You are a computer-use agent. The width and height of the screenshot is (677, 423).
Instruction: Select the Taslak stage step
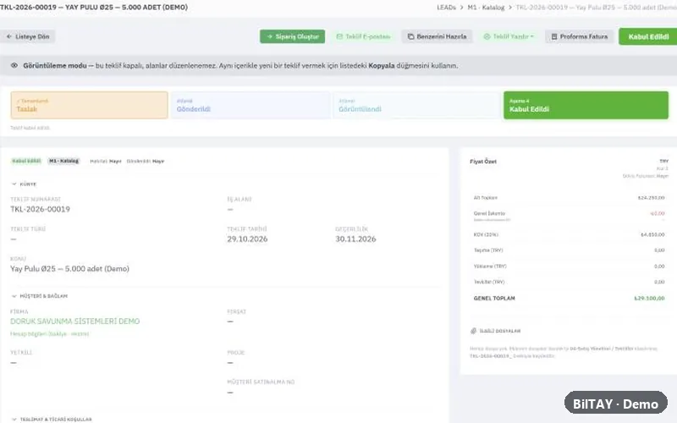tap(90, 105)
